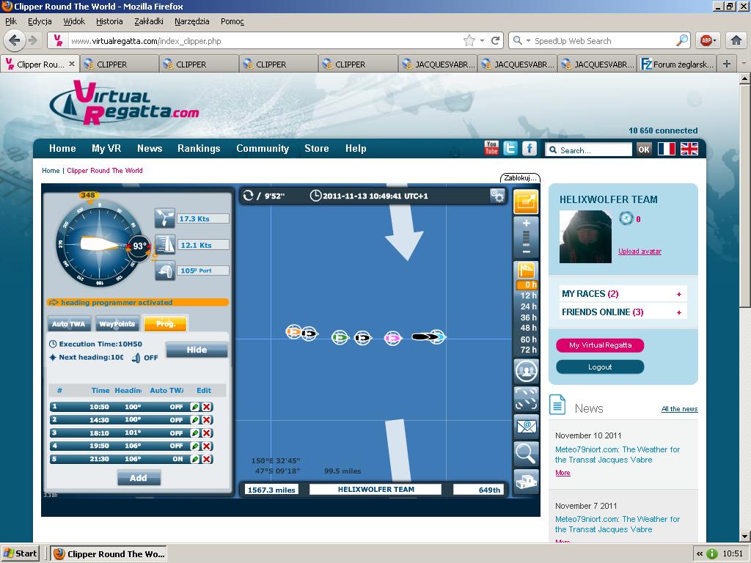Viewport: 751px width, 563px height.
Task: Open the podium rankings icon
Action: 526,482
